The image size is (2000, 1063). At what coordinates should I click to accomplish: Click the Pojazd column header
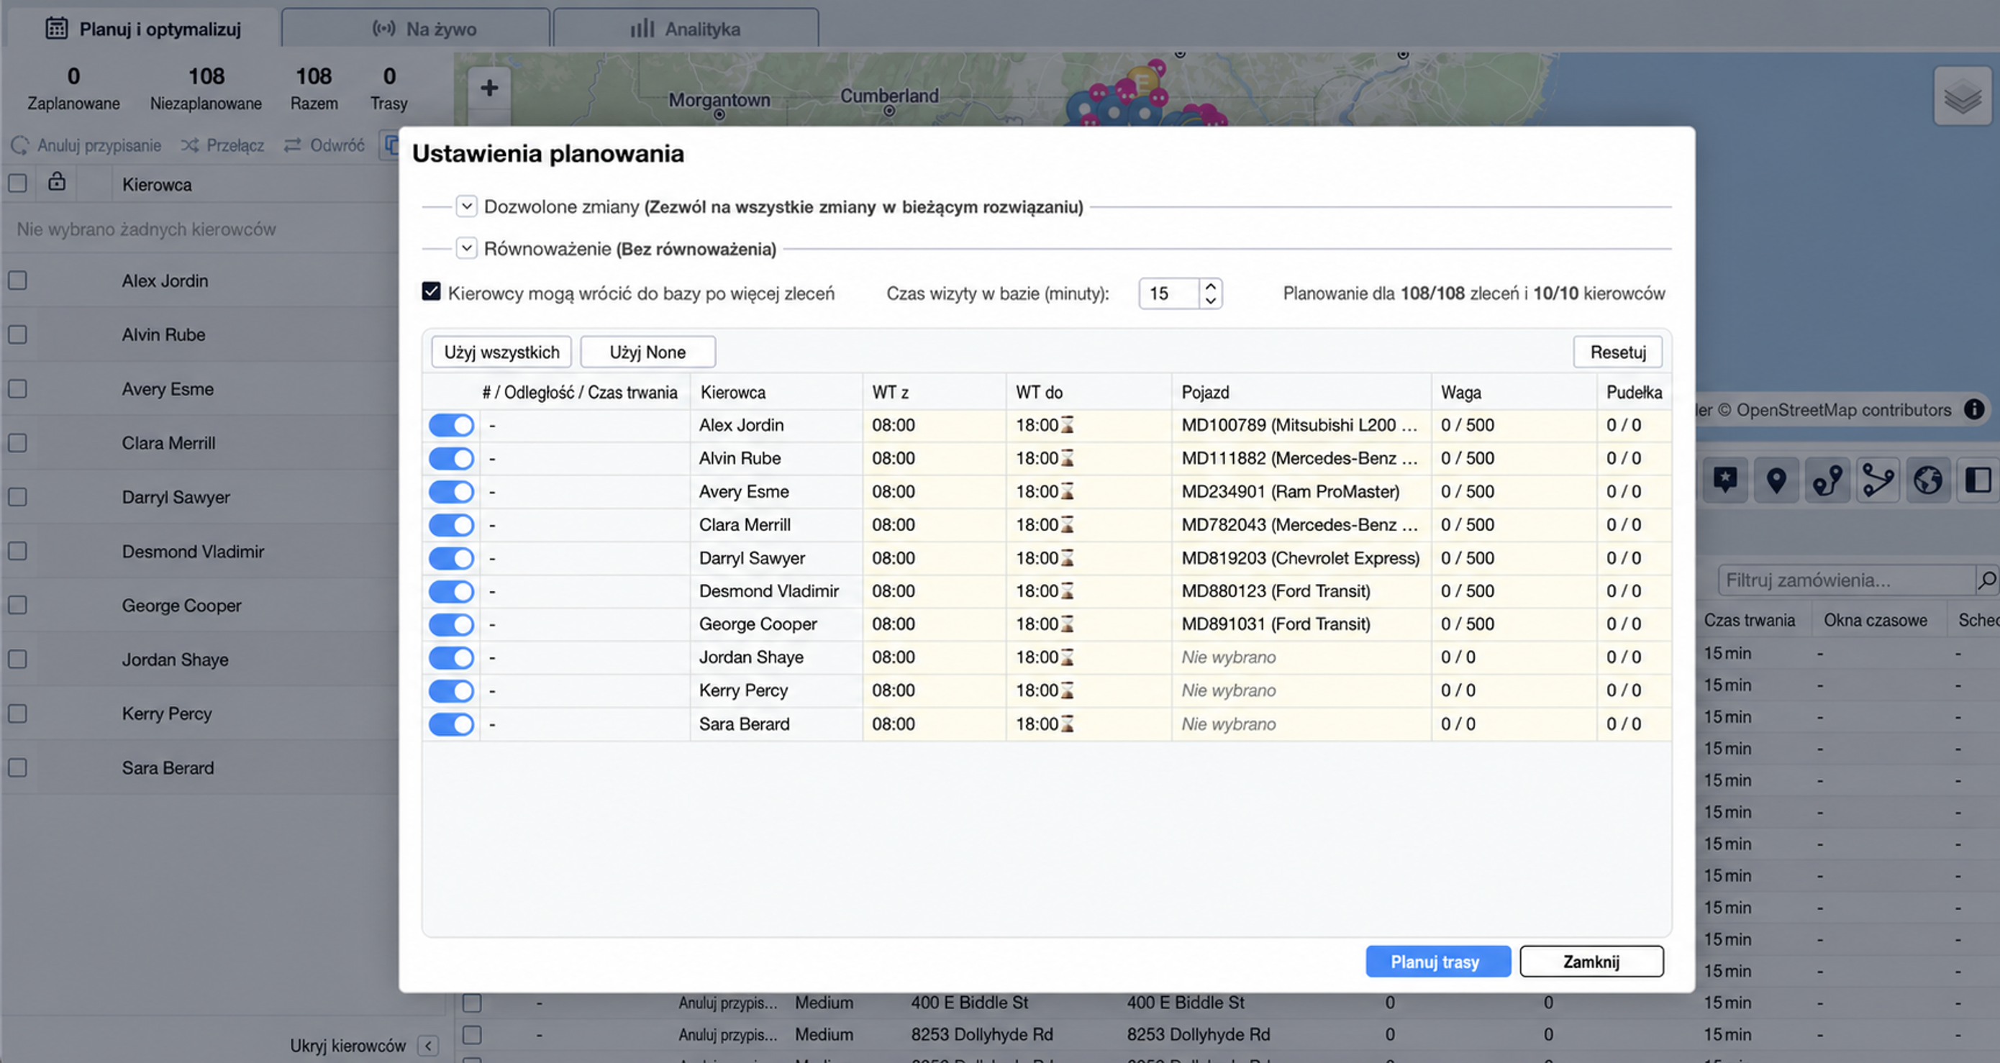[x=1301, y=393]
